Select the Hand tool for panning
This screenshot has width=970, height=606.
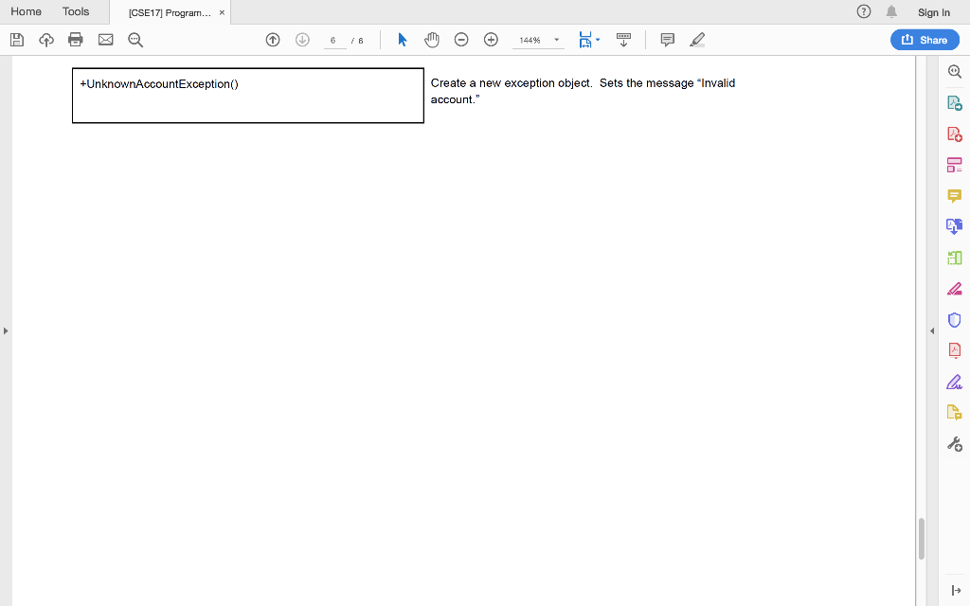pos(431,40)
